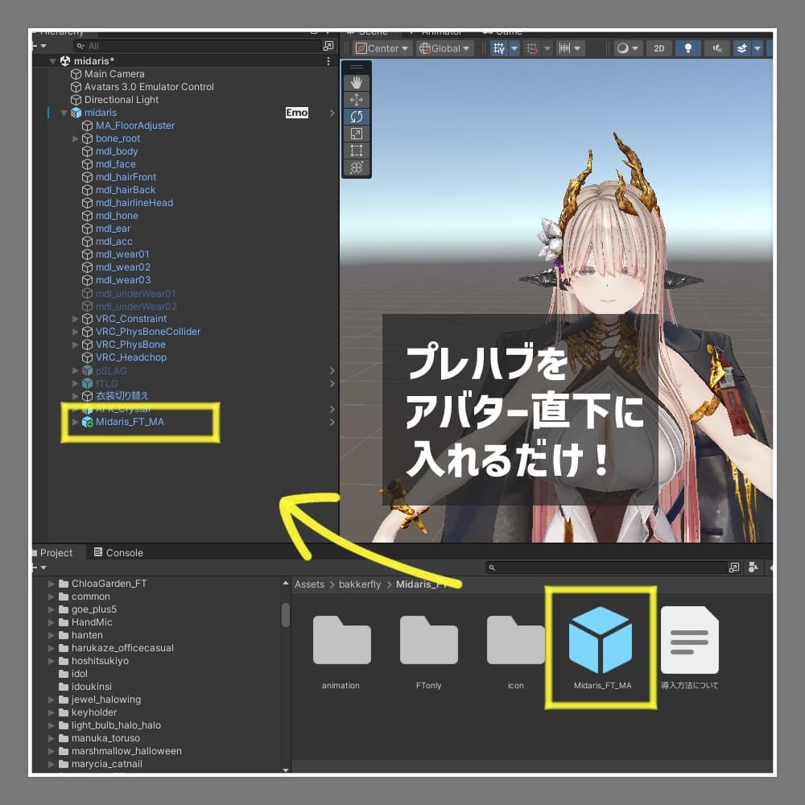Select mdl_face mesh object

point(115,164)
